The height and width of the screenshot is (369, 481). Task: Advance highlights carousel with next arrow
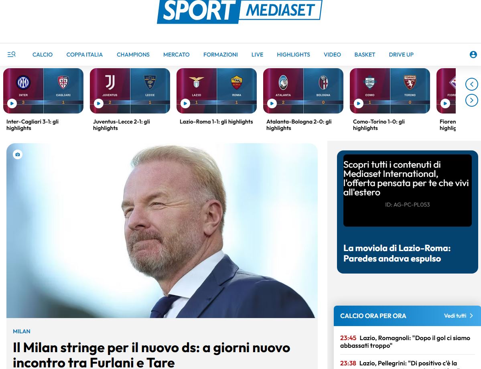[x=471, y=100]
